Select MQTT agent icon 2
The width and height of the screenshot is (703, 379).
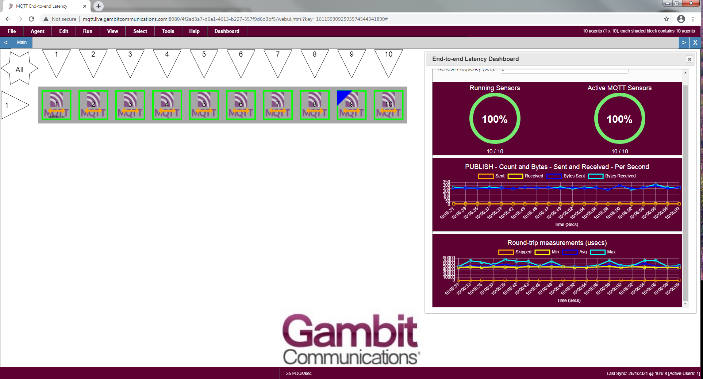click(x=93, y=105)
